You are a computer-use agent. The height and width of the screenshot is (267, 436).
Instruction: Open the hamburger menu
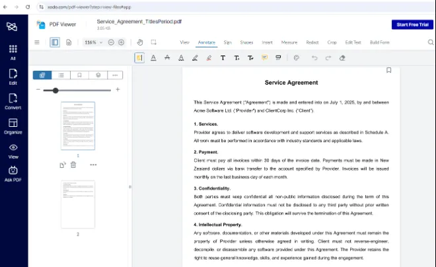(37, 42)
